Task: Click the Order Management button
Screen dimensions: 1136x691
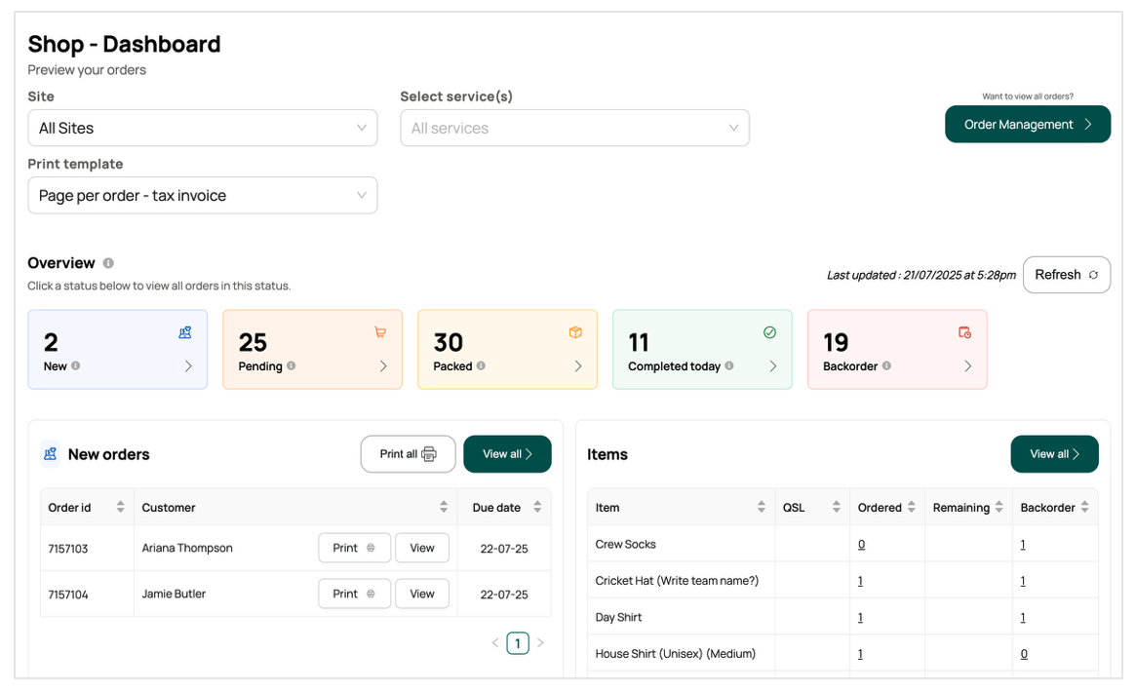Action: (x=1027, y=125)
